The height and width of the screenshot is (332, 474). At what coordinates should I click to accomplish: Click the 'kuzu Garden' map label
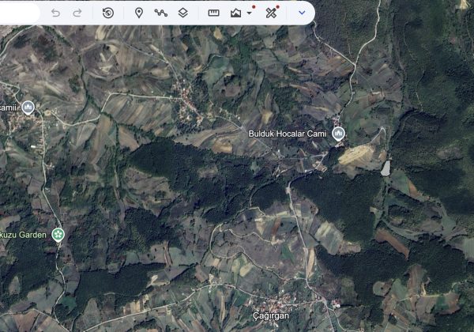(23, 235)
